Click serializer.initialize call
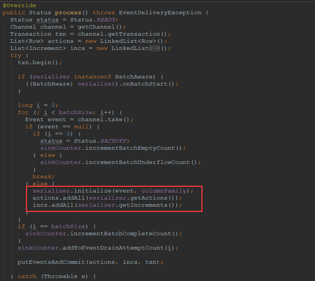 72,191
